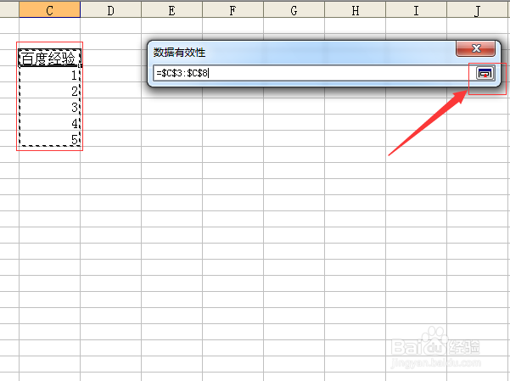Click the cell containing 百度经验

click(49, 58)
